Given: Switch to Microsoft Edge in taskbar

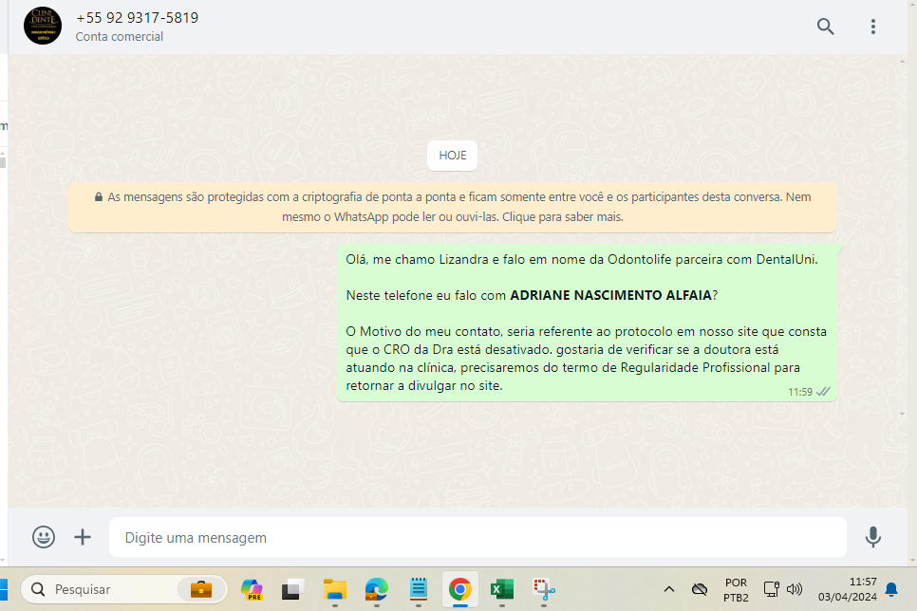Looking at the screenshot, I should click(x=377, y=589).
